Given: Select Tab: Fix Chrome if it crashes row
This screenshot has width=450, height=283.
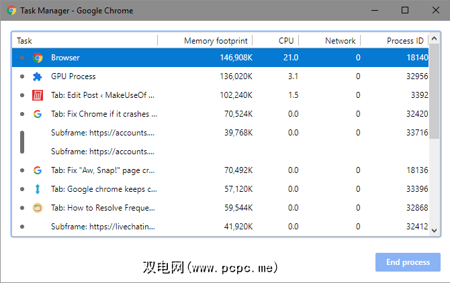Looking at the screenshot, I should coord(220,114).
